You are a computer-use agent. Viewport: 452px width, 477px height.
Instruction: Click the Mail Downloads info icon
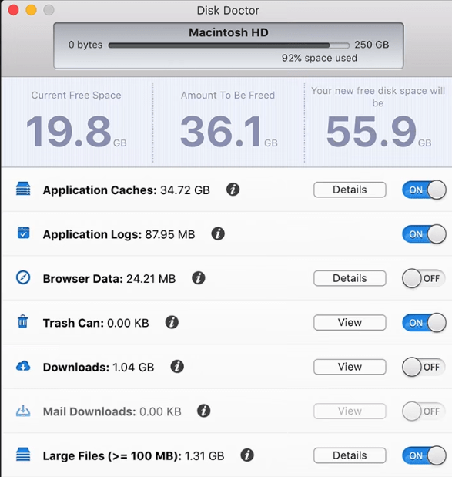coord(203,411)
